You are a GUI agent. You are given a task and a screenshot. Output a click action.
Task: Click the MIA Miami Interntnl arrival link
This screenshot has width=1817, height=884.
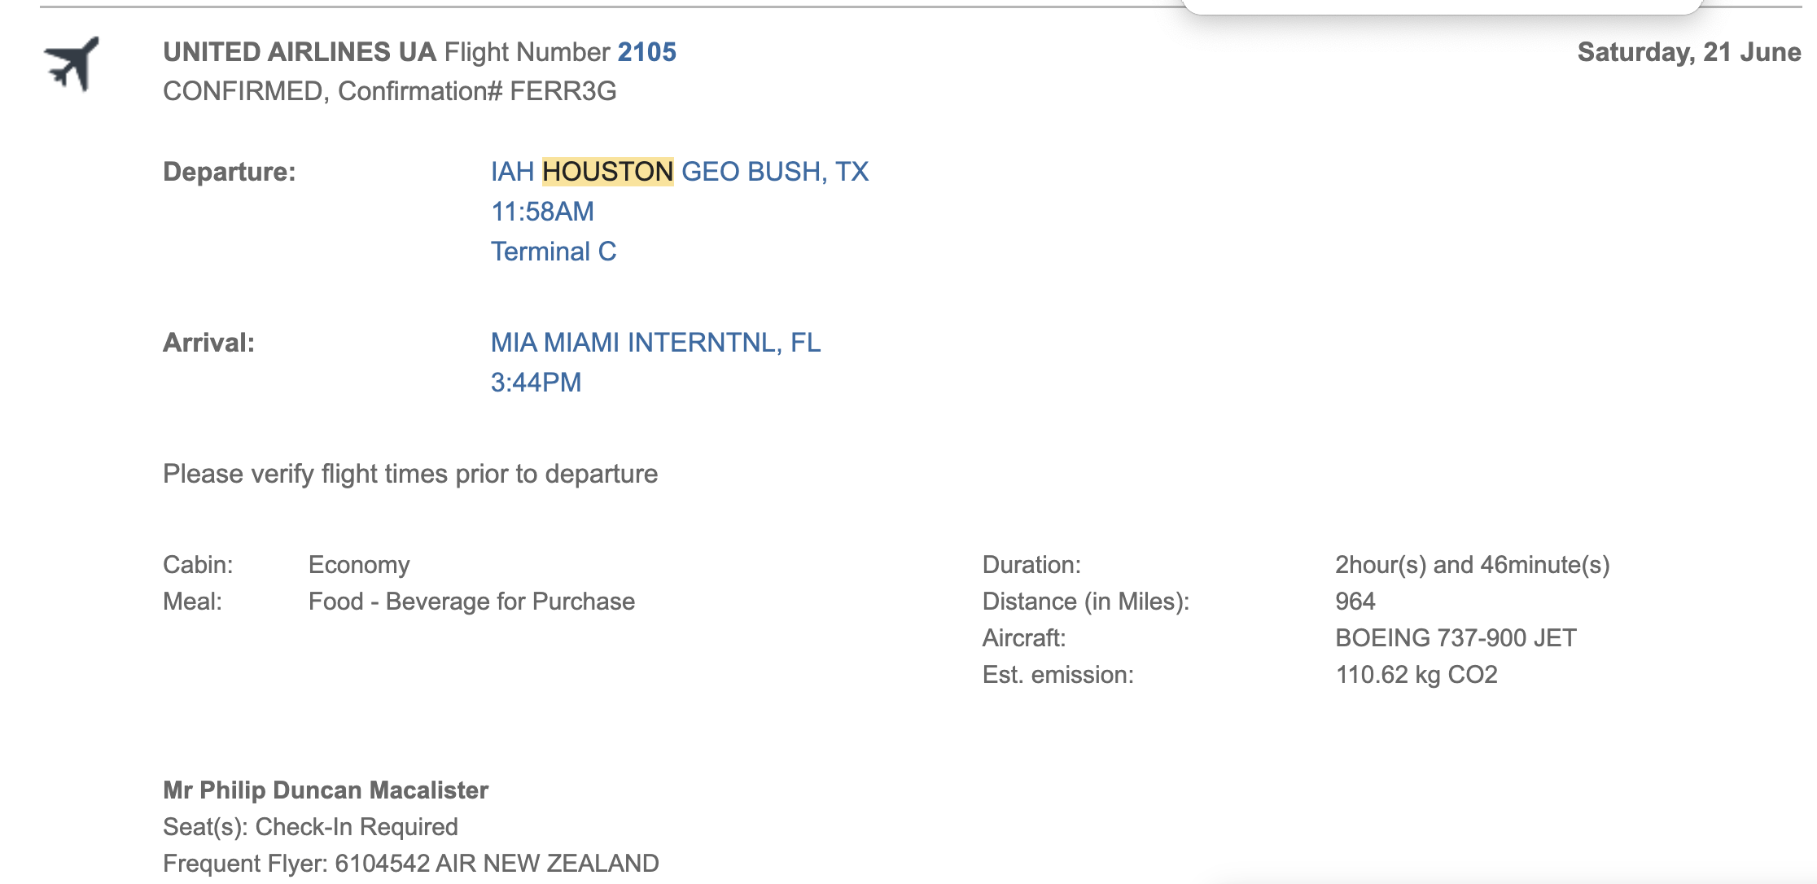pyautogui.click(x=655, y=343)
